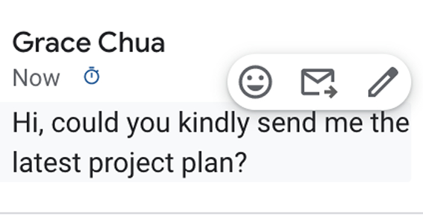The height and width of the screenshot is (218, 423).
Task: Edit the message with the pencil icon
Action: pos(383,82)
